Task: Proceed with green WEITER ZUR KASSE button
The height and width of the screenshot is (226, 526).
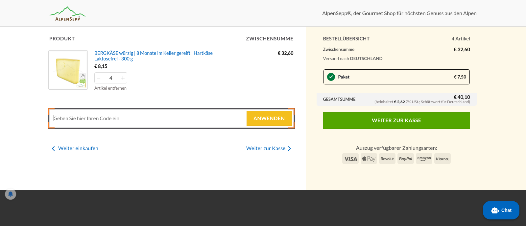Action: pyautogui.click(x=396, y=121)
